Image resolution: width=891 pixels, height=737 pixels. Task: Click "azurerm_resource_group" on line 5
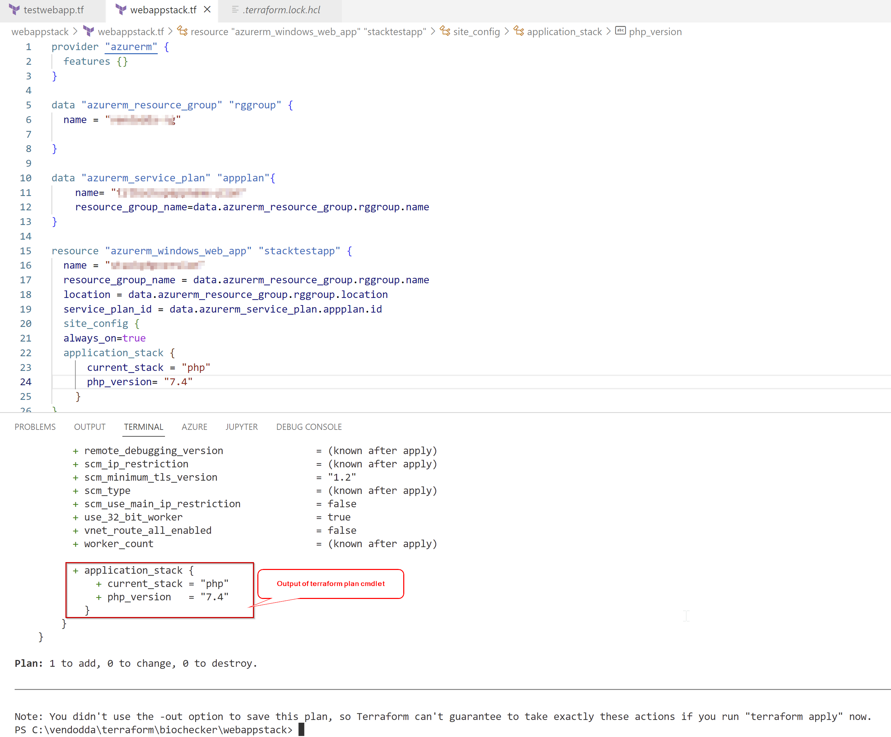point(152,105)
